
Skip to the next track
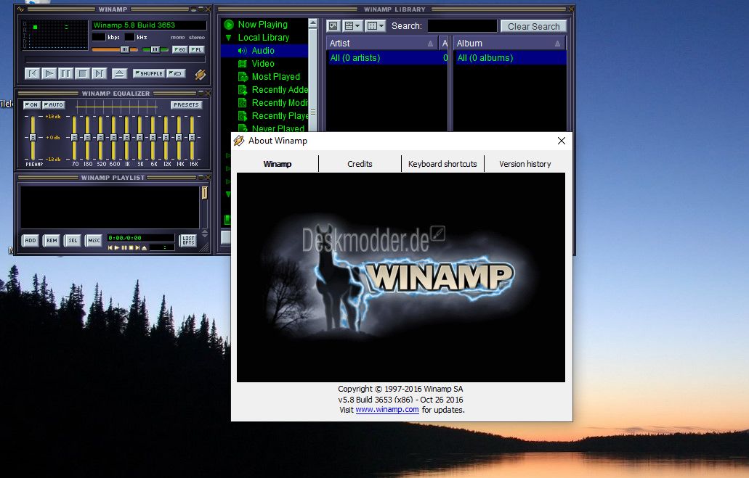[x=99, y=73]
